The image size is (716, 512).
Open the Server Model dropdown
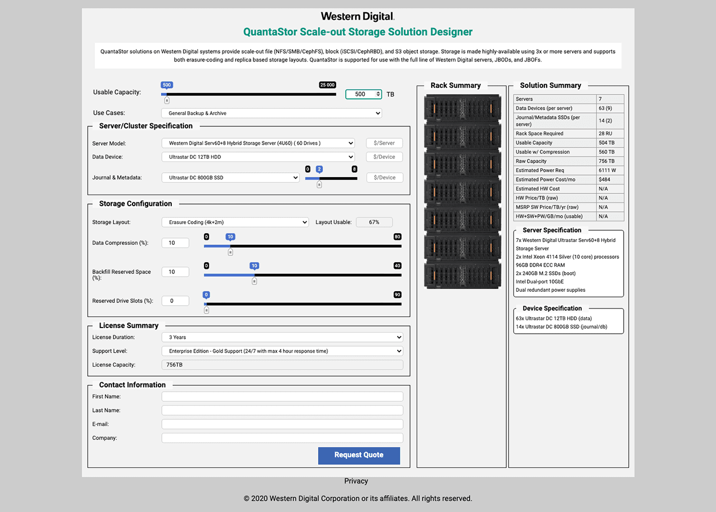pos(258,143)
